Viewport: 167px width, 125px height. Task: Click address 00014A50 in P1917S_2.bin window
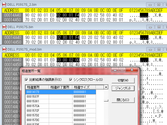13,20
